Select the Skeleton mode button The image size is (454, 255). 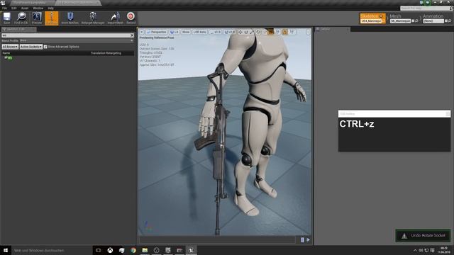point(372,18)
